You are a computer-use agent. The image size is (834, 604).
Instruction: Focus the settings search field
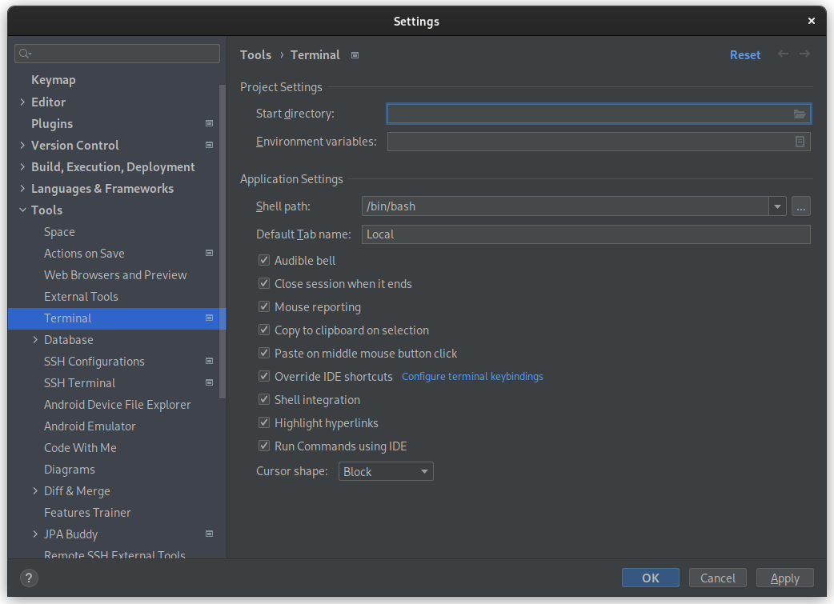click(x=117, y=54)
